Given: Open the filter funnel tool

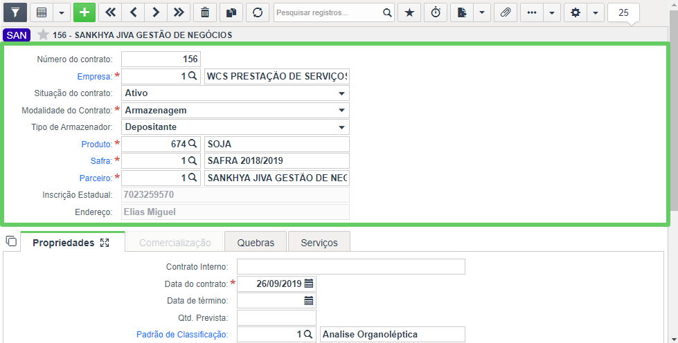Looking at the screenshot, I should 15,12.
